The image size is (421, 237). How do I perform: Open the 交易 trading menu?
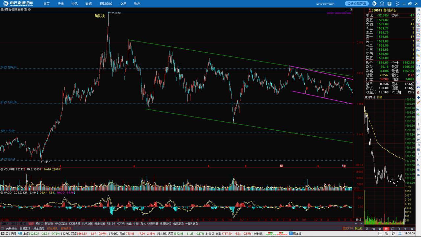123,4
